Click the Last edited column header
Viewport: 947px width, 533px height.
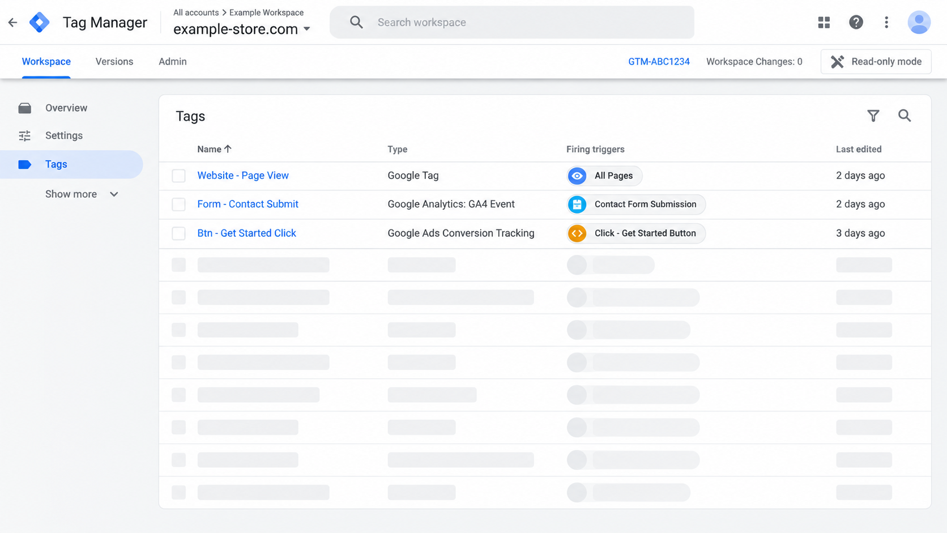tap(859, 150)
